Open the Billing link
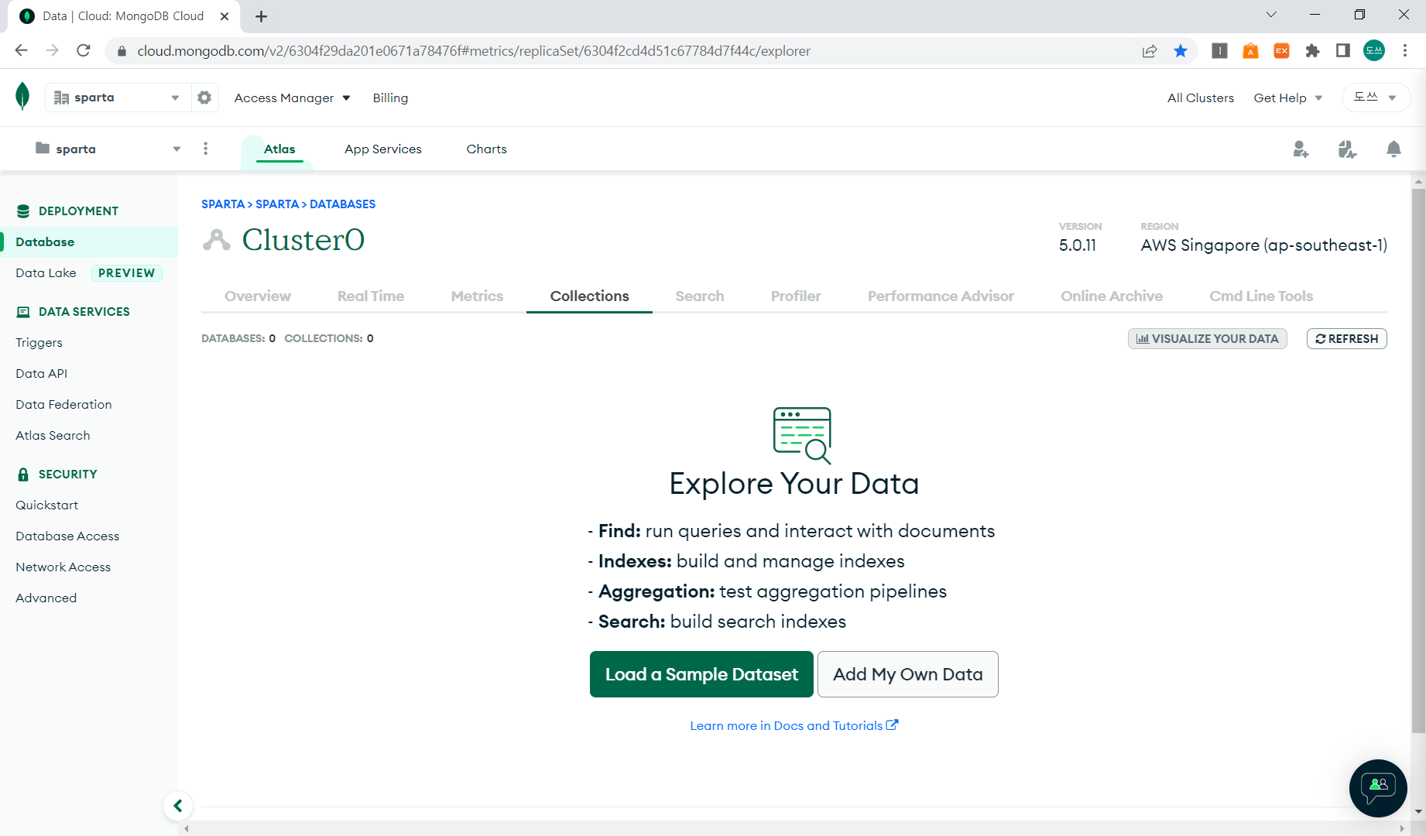This screenshot has width=1426, height=836. pos(390,98)
